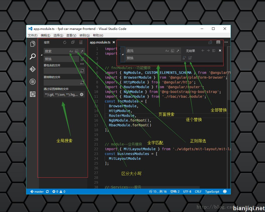
Task: Select the Search view icon in activity bar
Action: pyautogui.click(x=33, y=57)
